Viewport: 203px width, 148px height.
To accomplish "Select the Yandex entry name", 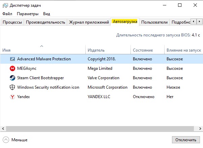I will click(23, 97).
